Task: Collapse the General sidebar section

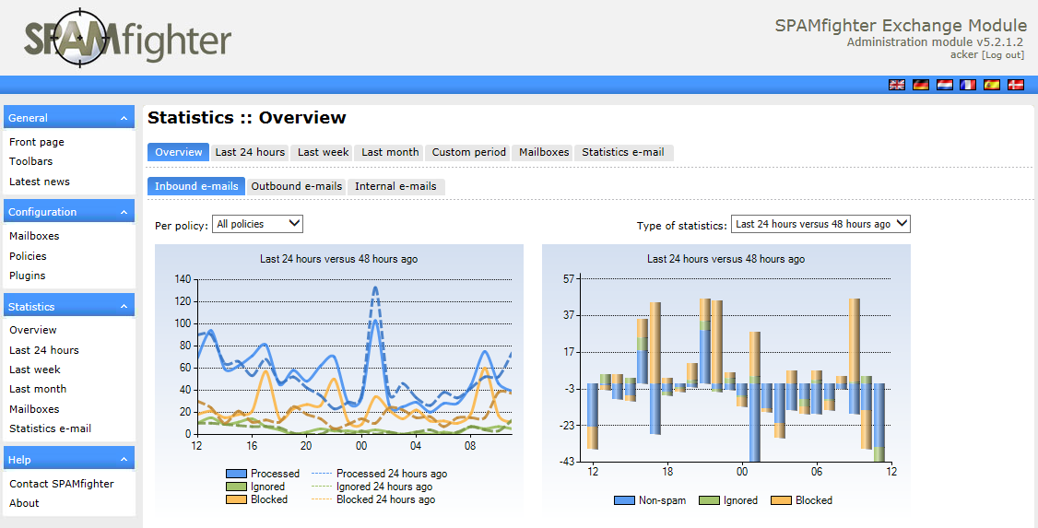Action: (124, 118)
